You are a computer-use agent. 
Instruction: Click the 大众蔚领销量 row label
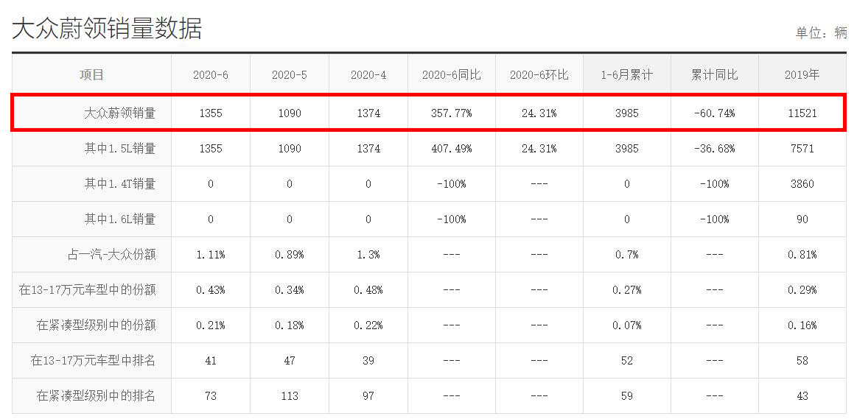click(x=119, y=113)
